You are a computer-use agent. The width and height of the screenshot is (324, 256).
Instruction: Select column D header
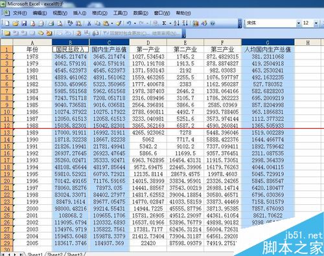[148, 42]
